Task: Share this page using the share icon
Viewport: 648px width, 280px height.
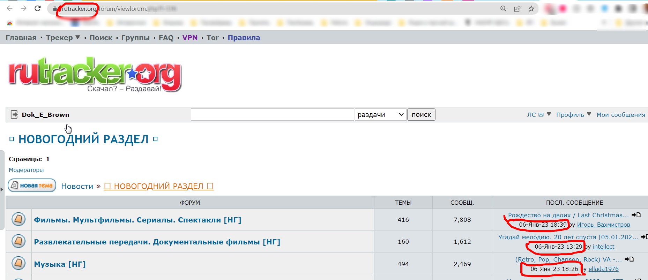Action: point(517,9)
